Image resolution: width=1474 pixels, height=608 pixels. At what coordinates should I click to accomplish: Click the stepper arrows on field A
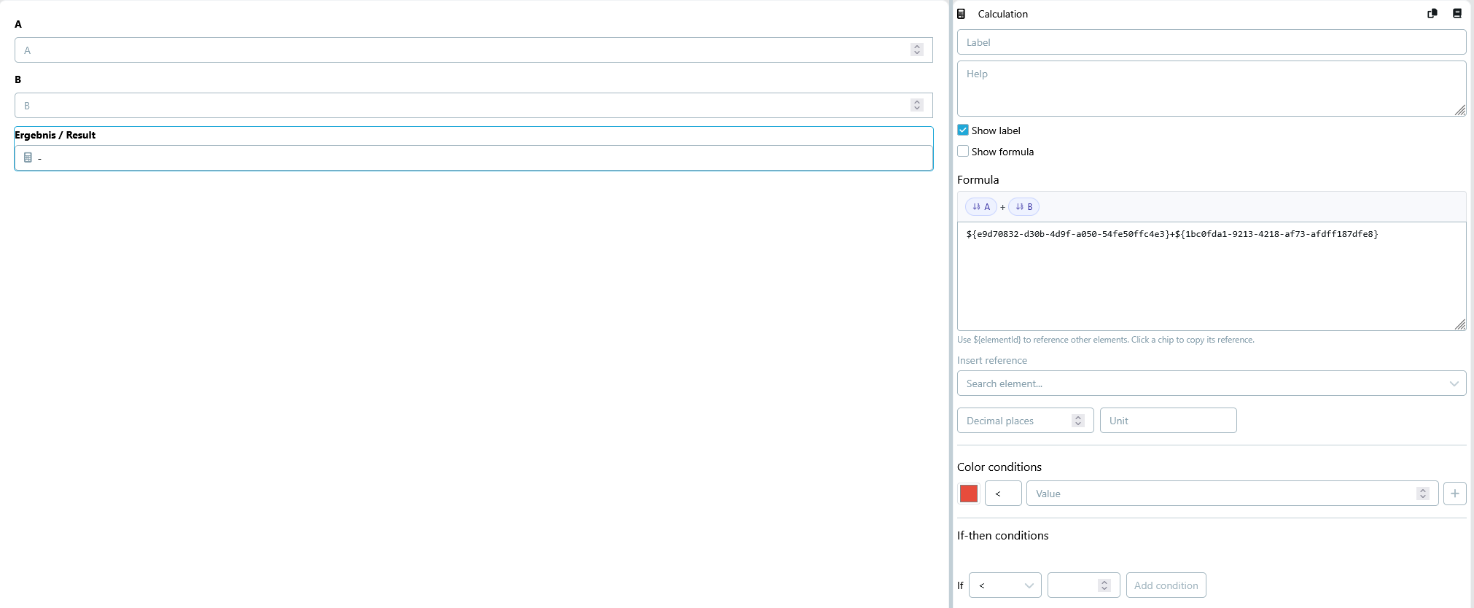(x=917, y=50)
